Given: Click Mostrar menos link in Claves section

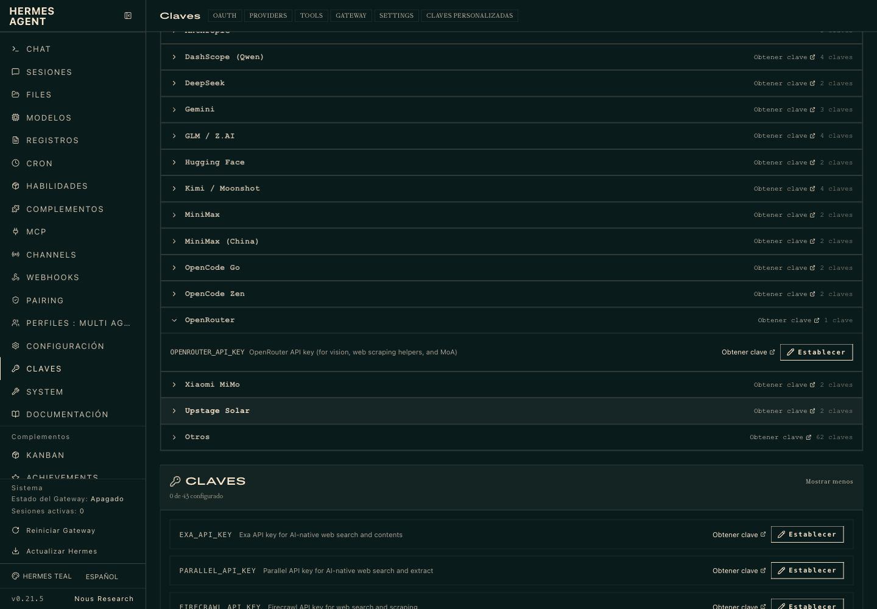Looking at the screenshot, I should click(x=829, y=481).
